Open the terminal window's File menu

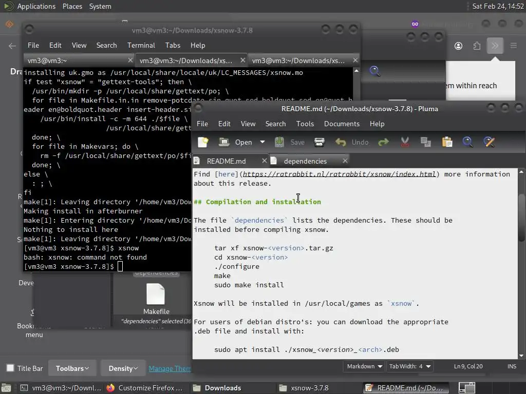point(33,45)
